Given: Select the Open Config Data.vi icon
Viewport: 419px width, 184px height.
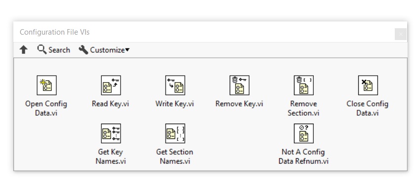Looking at the screenshot, I should [x=46, y=85].
